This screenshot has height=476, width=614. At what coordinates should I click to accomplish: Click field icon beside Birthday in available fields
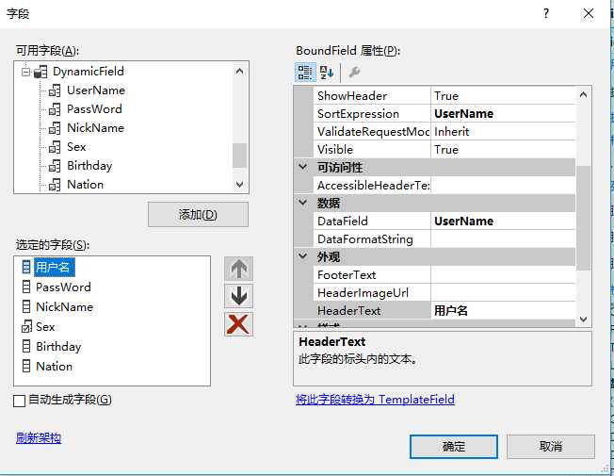pyautogui.click(x=55, y=166)
